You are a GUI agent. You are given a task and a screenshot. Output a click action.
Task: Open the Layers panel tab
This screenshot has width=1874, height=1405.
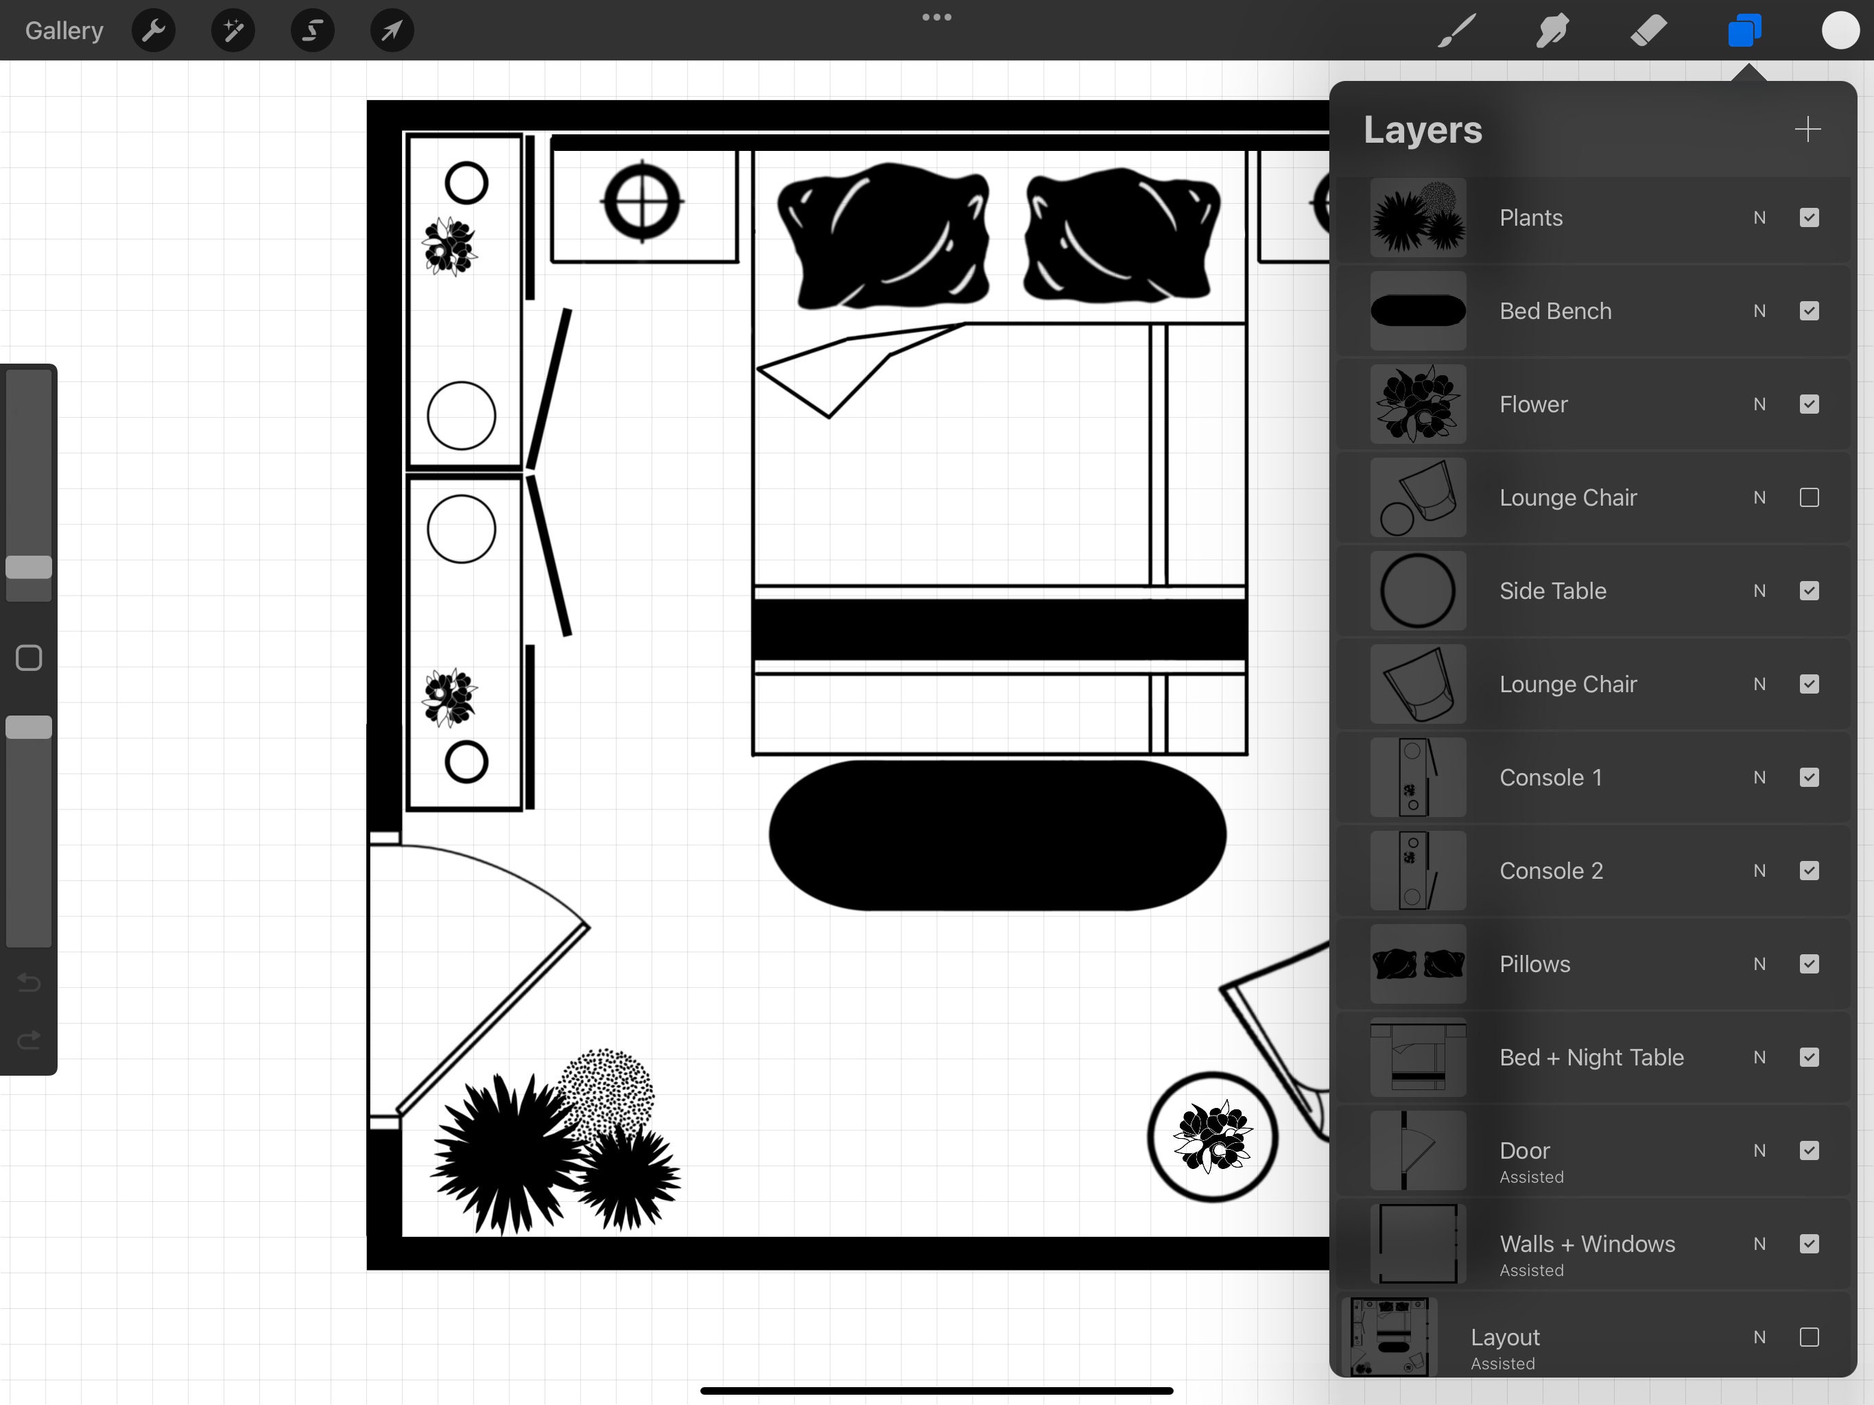tap(1744, 29)
